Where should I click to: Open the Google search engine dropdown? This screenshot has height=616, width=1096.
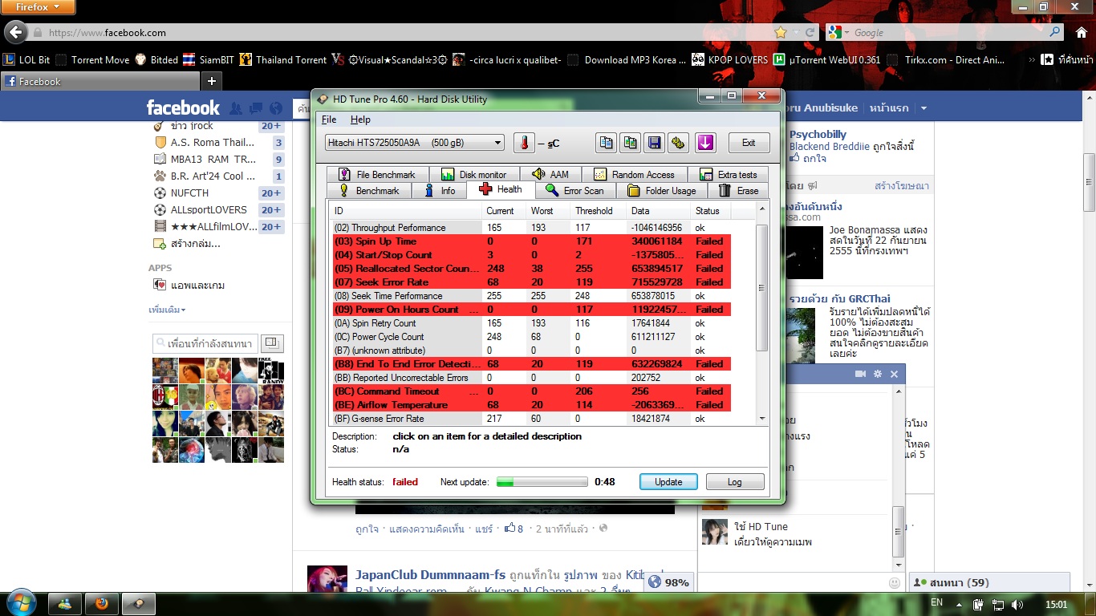coord(838,33)
